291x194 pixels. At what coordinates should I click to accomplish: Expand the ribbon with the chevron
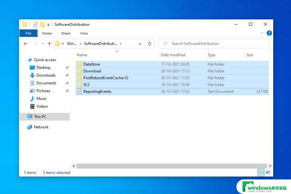tap(262, 33)
